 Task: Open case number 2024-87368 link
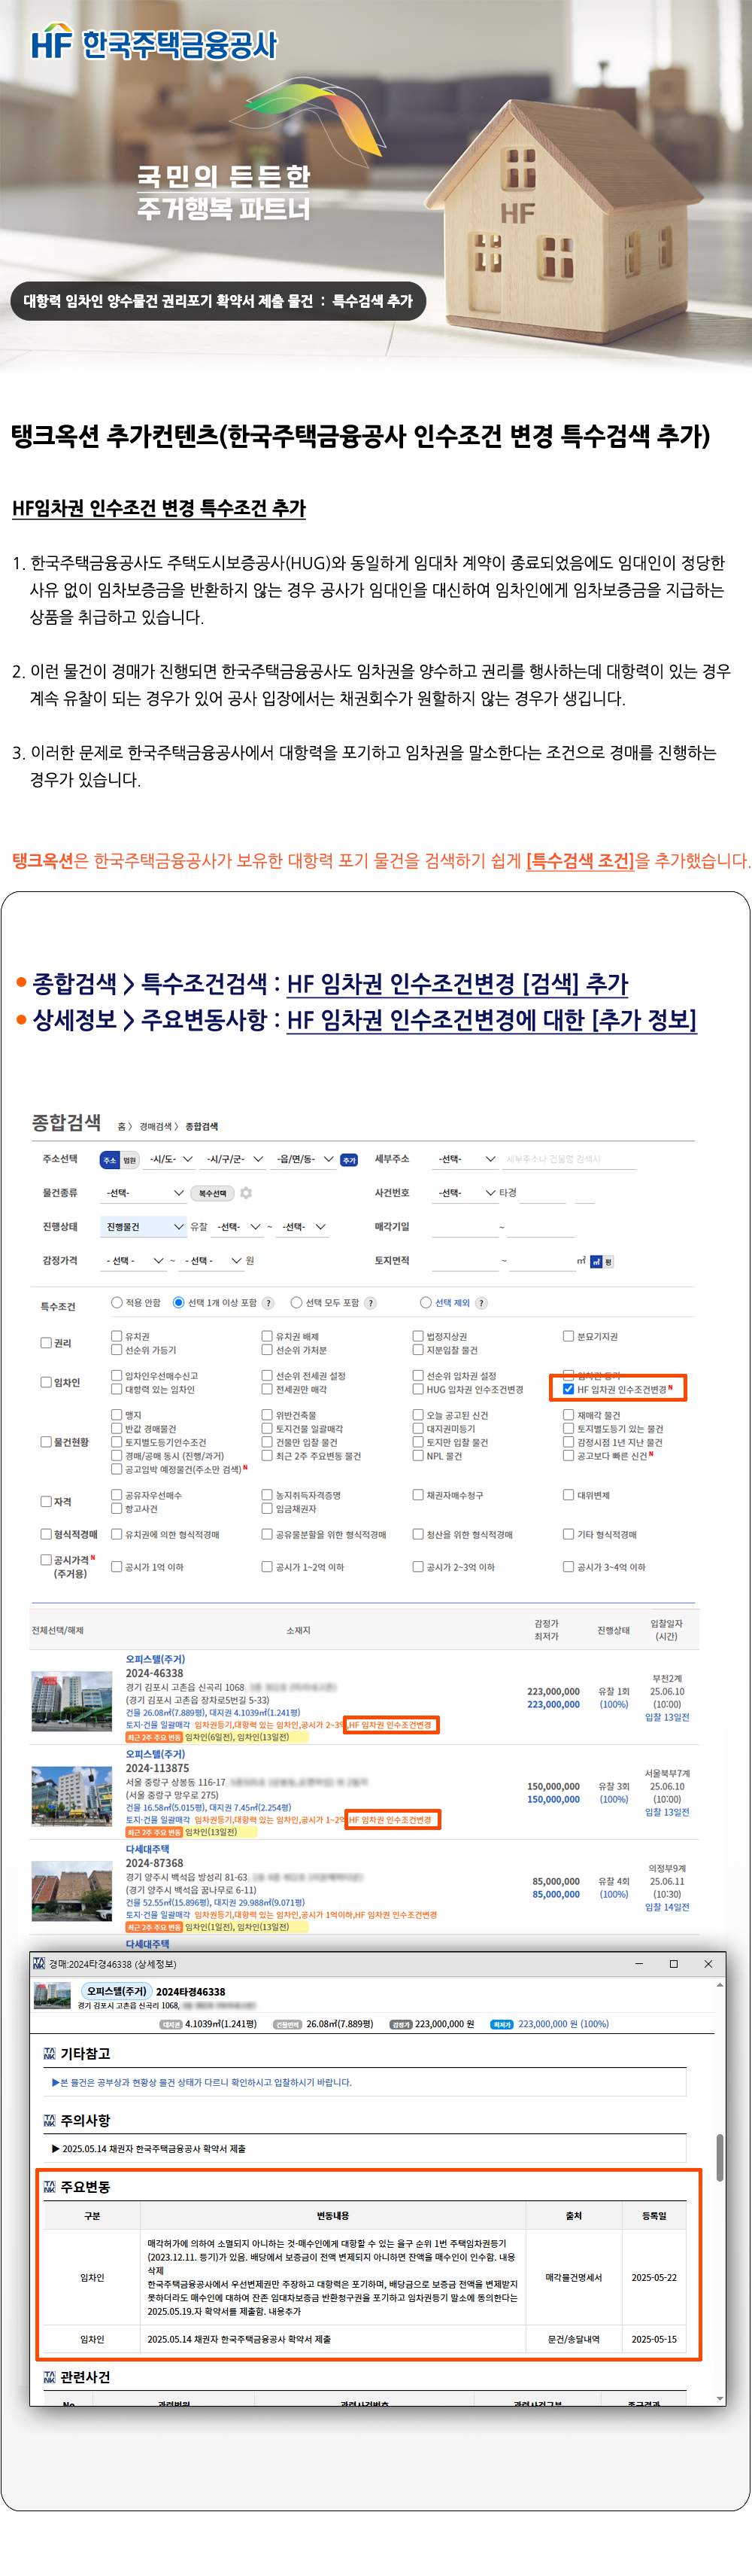click(x=155, y=1863)
